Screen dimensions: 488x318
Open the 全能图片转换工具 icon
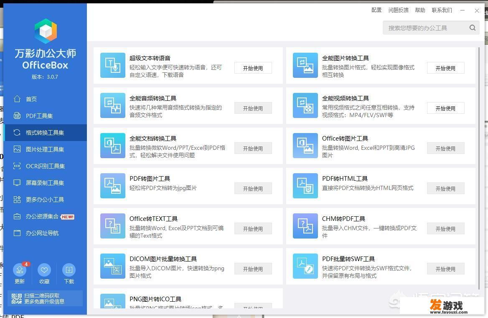click(x=305, y=65)
